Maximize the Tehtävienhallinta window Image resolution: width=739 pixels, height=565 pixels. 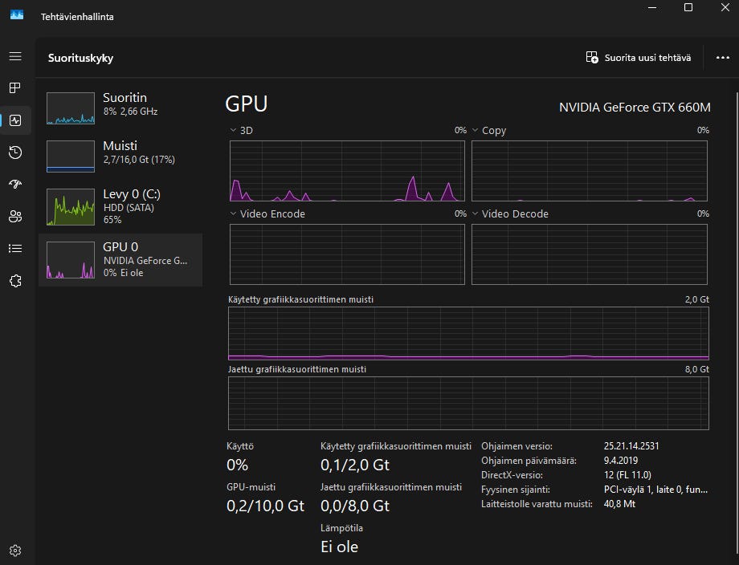(688, 7)
